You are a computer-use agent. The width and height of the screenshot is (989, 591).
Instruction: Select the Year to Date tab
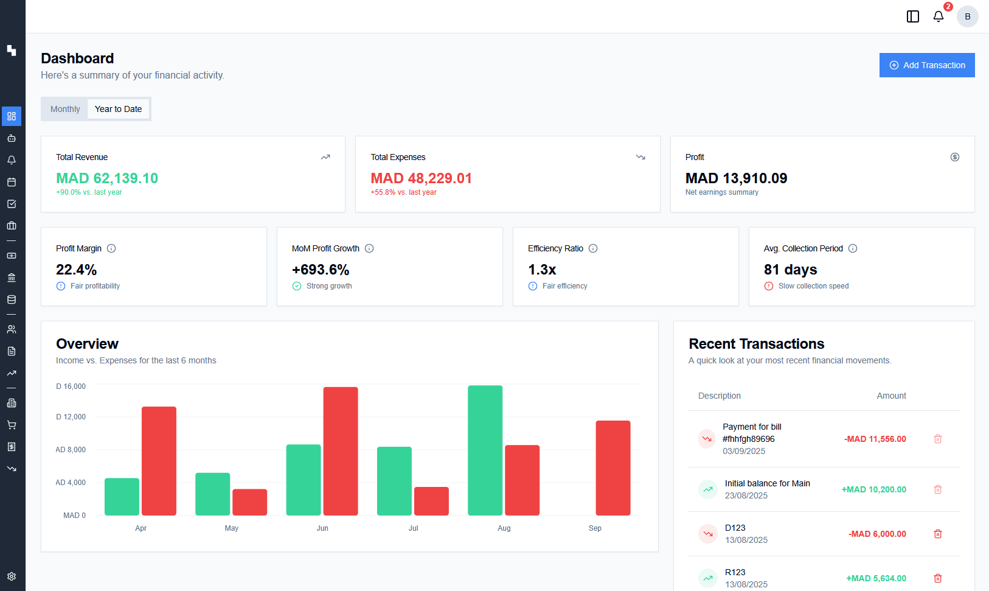[x=118, y=109]
